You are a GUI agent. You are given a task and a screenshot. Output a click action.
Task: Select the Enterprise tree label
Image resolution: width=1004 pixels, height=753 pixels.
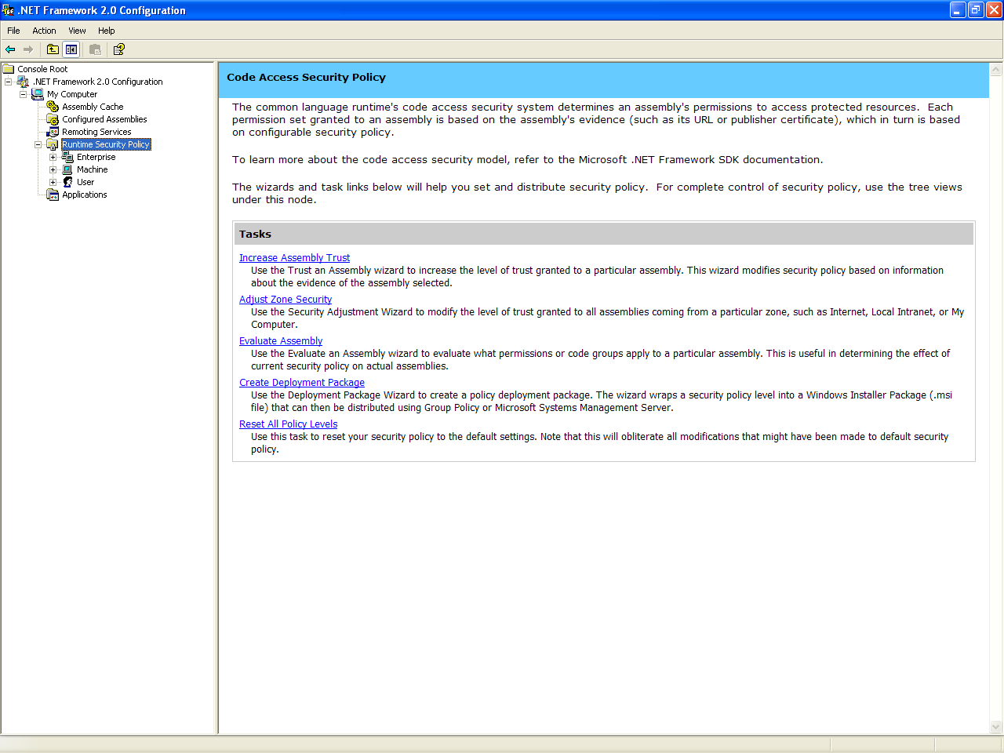point(96,157)
